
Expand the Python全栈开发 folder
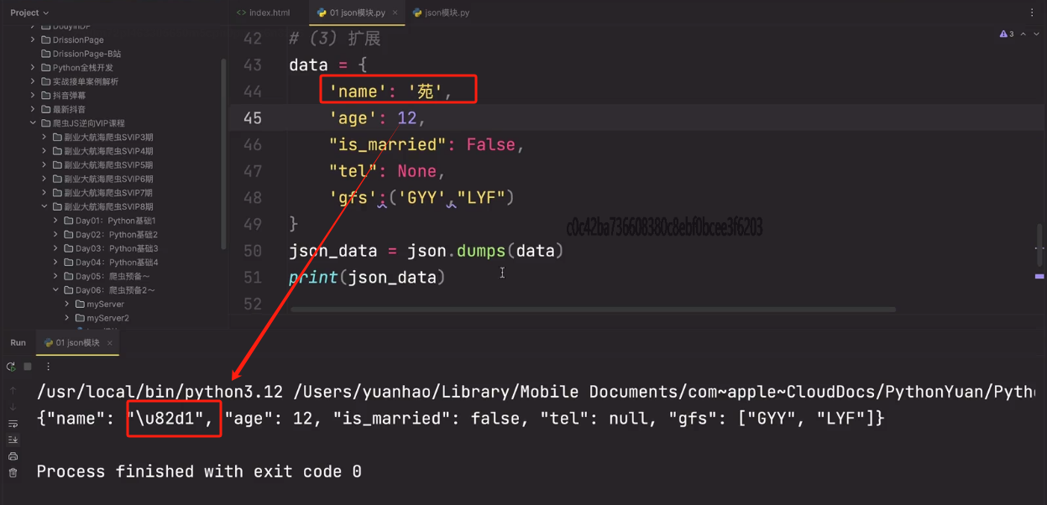click(34, 67)
